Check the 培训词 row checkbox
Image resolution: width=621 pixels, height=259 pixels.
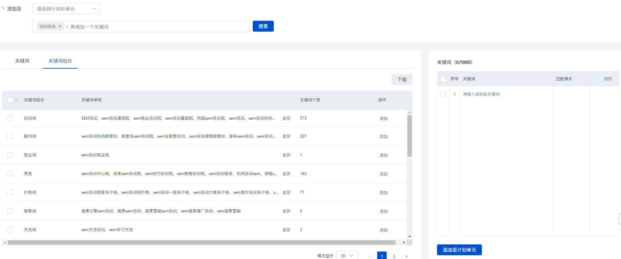coord(10,118)
